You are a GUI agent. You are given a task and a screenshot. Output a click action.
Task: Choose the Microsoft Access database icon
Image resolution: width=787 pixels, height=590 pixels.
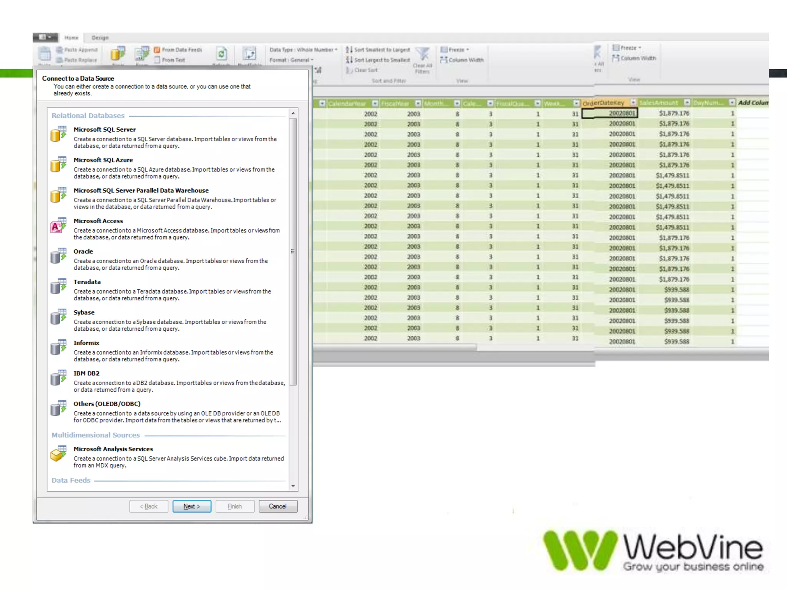click(x=58, y=226)
